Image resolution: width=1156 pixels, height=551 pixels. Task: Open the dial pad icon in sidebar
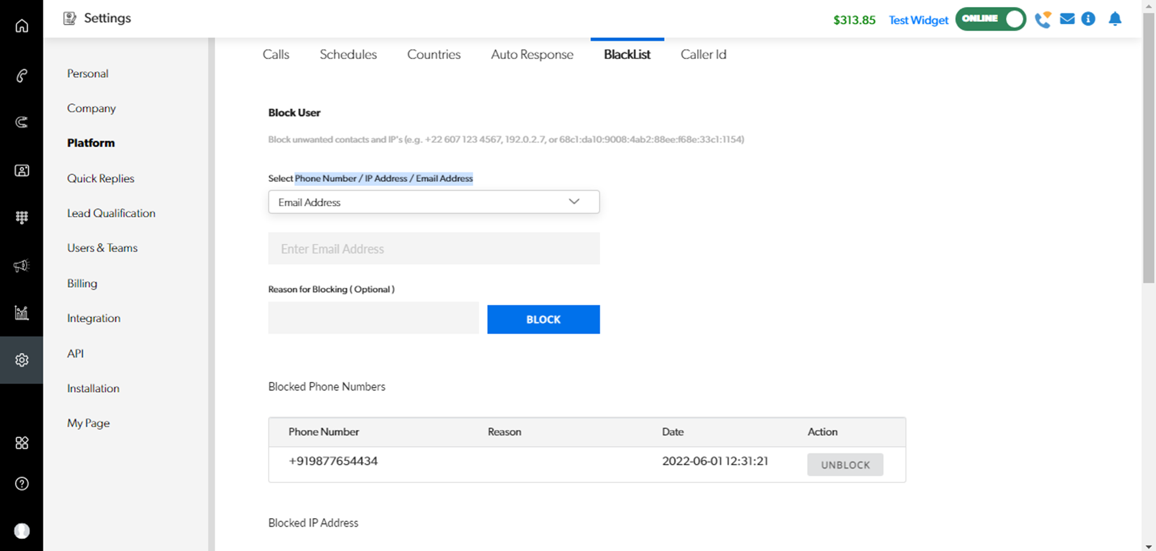point(21,217)
